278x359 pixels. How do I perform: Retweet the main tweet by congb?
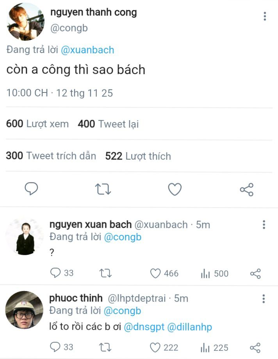pos(103,189)
